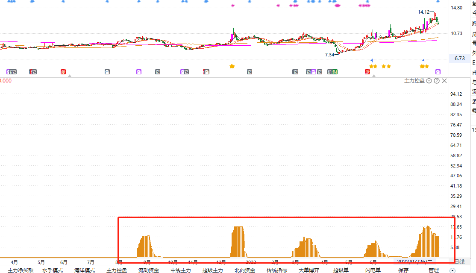
Task: Select the 主力控盘 tab at the bottom
Action: pyautogui.click(x=117, y=270)
